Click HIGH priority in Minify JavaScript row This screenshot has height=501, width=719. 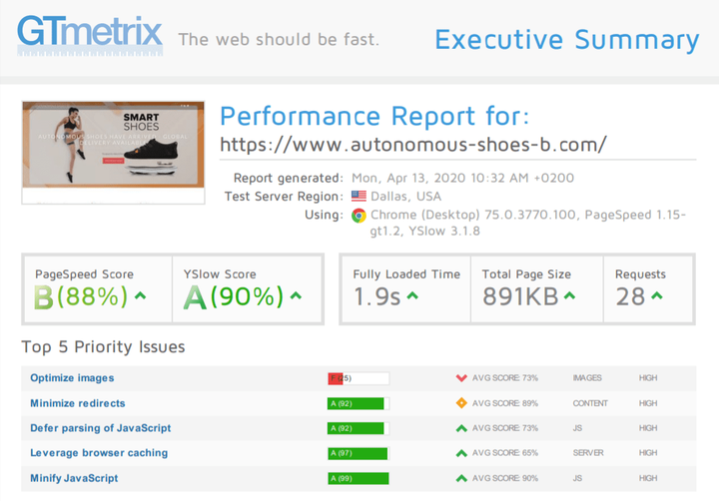point(648,478)
